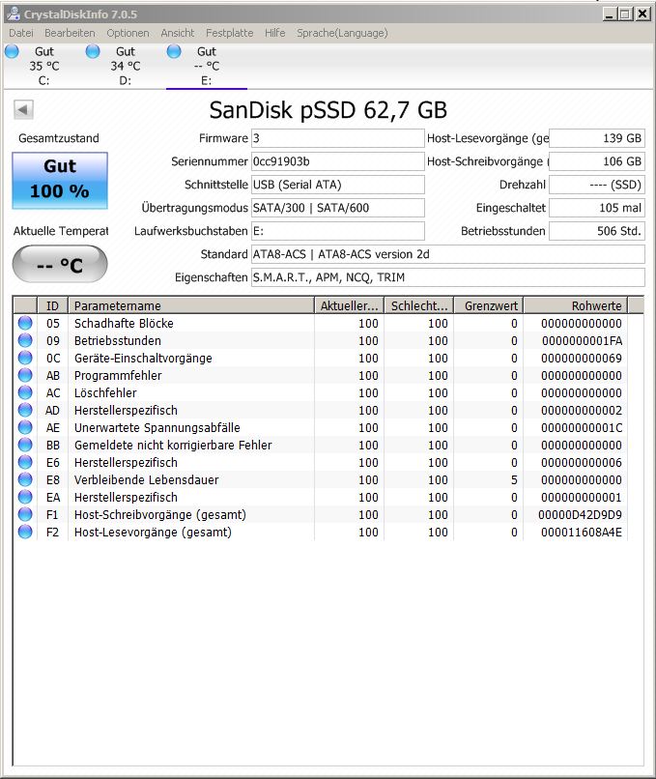The width and height of the screenshot is (656, 779).
Task: Click the Rohwerte column header
Action: (x=576, y=305)
